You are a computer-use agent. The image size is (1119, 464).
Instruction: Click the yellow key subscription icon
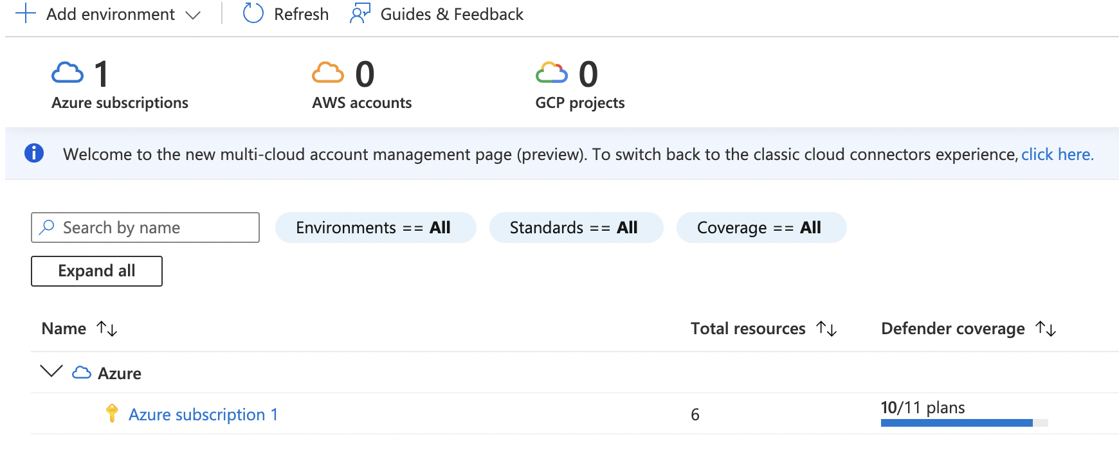click(x=112, y=413)
